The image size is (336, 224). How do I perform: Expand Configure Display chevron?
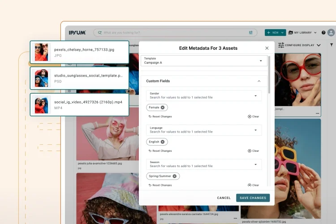coord(319,45)
